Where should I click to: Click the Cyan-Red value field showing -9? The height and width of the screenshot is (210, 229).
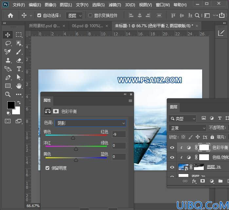[x=119, y=134]
